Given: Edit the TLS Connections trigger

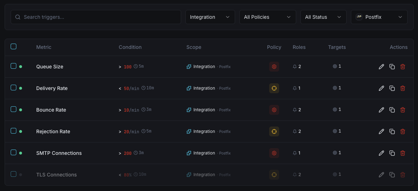Looking at the screenshot, I should coord(381,174).
